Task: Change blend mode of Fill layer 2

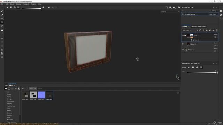Action: (x=216, y=43)
